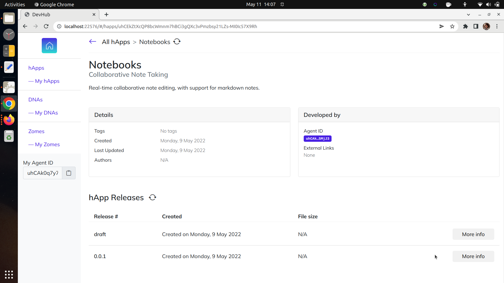Image resolution: width=504 pixels, height=283 pixels.
Task: Open Google Chrome app menu
Action: click(x=54, y=4)
